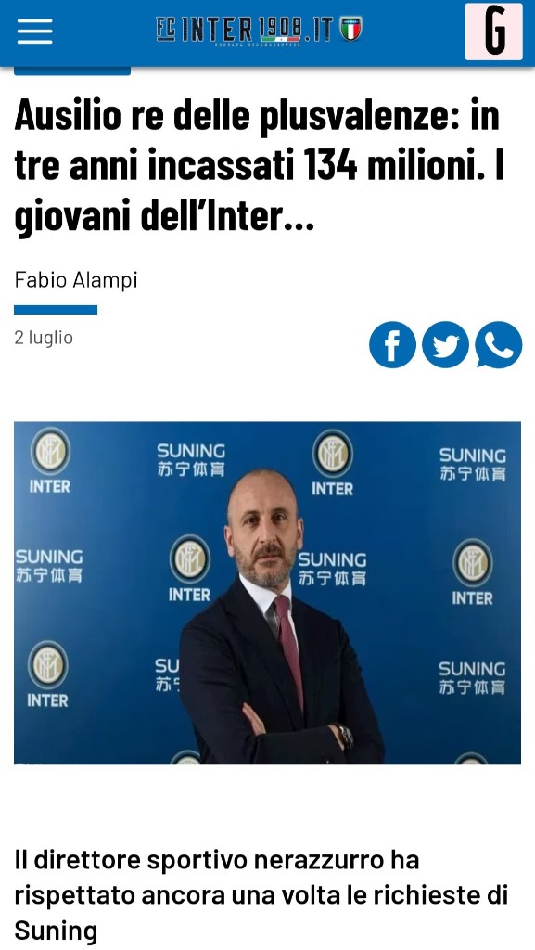
Task: Share the article via WhatsApp
Action: [499, 344]
